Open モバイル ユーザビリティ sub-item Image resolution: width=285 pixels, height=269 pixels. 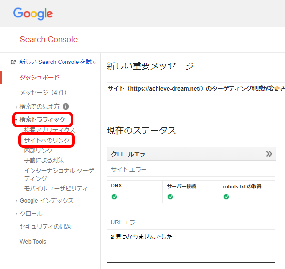pyautogui.click(x=56, y=188)
